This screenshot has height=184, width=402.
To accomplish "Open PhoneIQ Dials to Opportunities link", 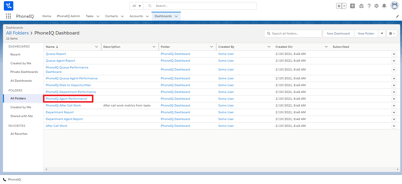I will click(x=68, y=85).
